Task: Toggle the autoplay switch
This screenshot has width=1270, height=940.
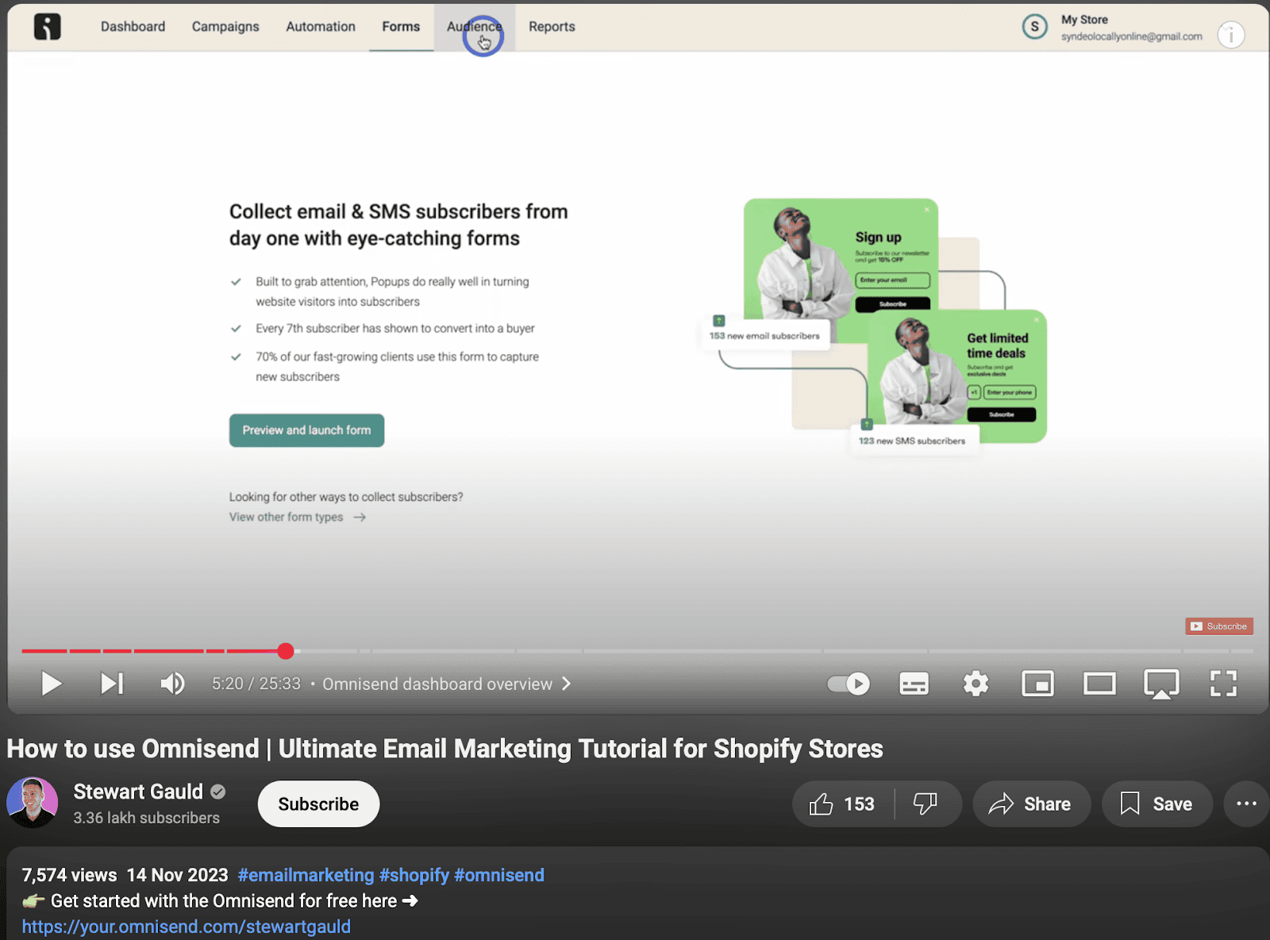Action: point(849,684)
